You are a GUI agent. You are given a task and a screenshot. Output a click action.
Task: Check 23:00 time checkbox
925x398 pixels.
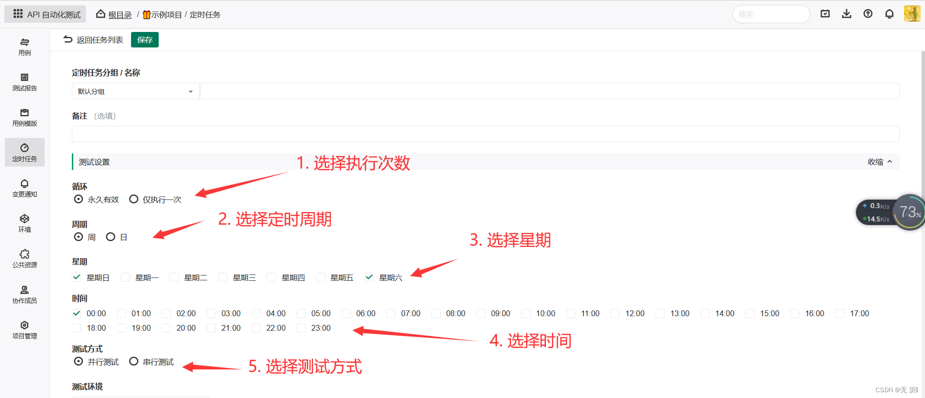(301, 328)
